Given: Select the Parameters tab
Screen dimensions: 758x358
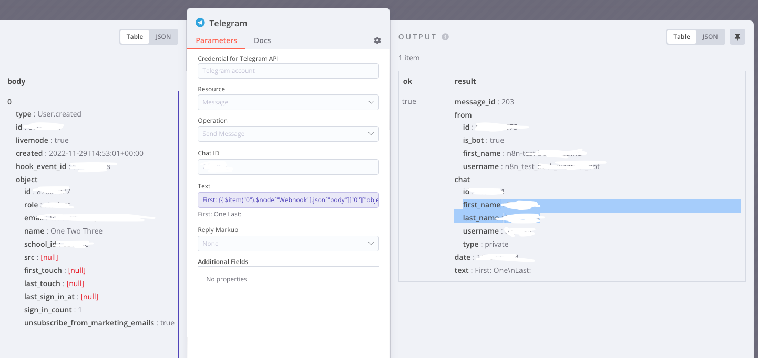Looking at the screenshot, I should coord(216,40).
